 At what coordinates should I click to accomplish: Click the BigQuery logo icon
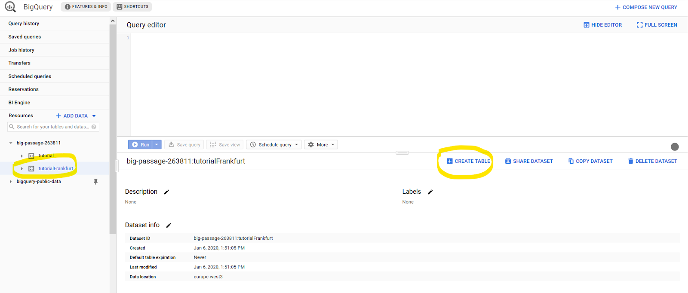click(x=10, y=7)
